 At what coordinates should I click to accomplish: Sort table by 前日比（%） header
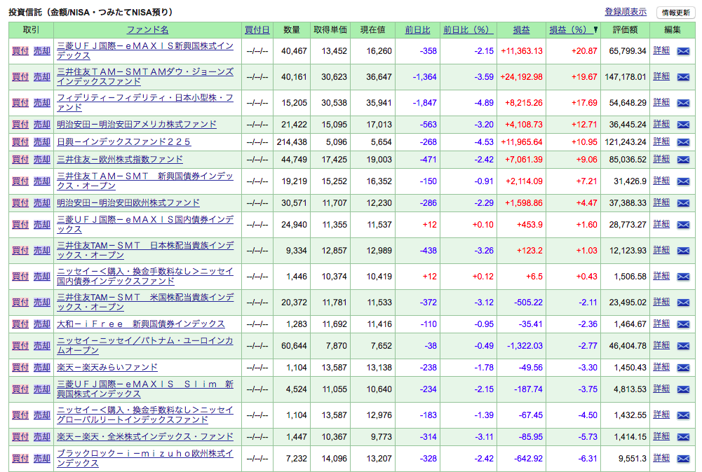coord(468,29)
